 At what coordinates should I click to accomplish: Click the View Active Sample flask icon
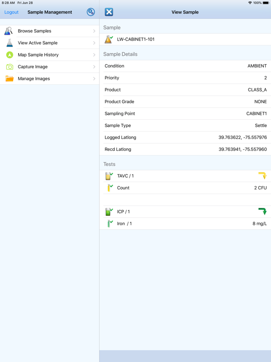[9, 43]
